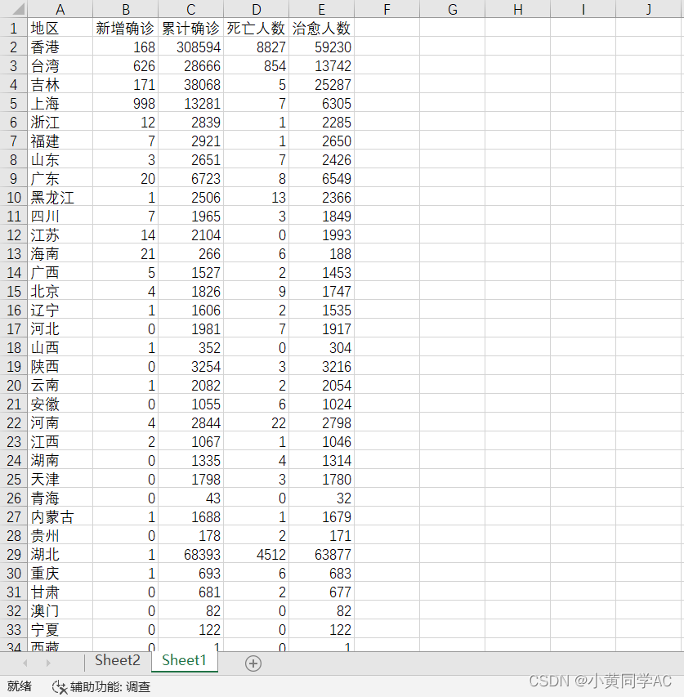Image resolution: width=684 pixels, height=697 pixels.
Task: Click 就绪 status bar text
Action: tap(19, 686)
